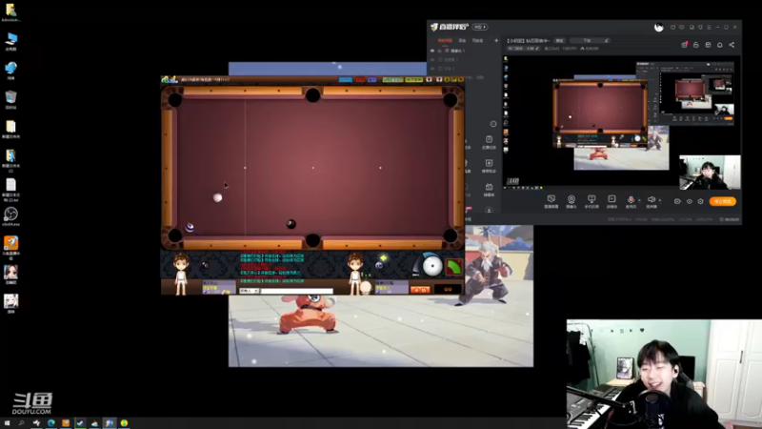Open the Recycle Bin desktop icon
762x429 pixels.
click(x=10, y=98)
